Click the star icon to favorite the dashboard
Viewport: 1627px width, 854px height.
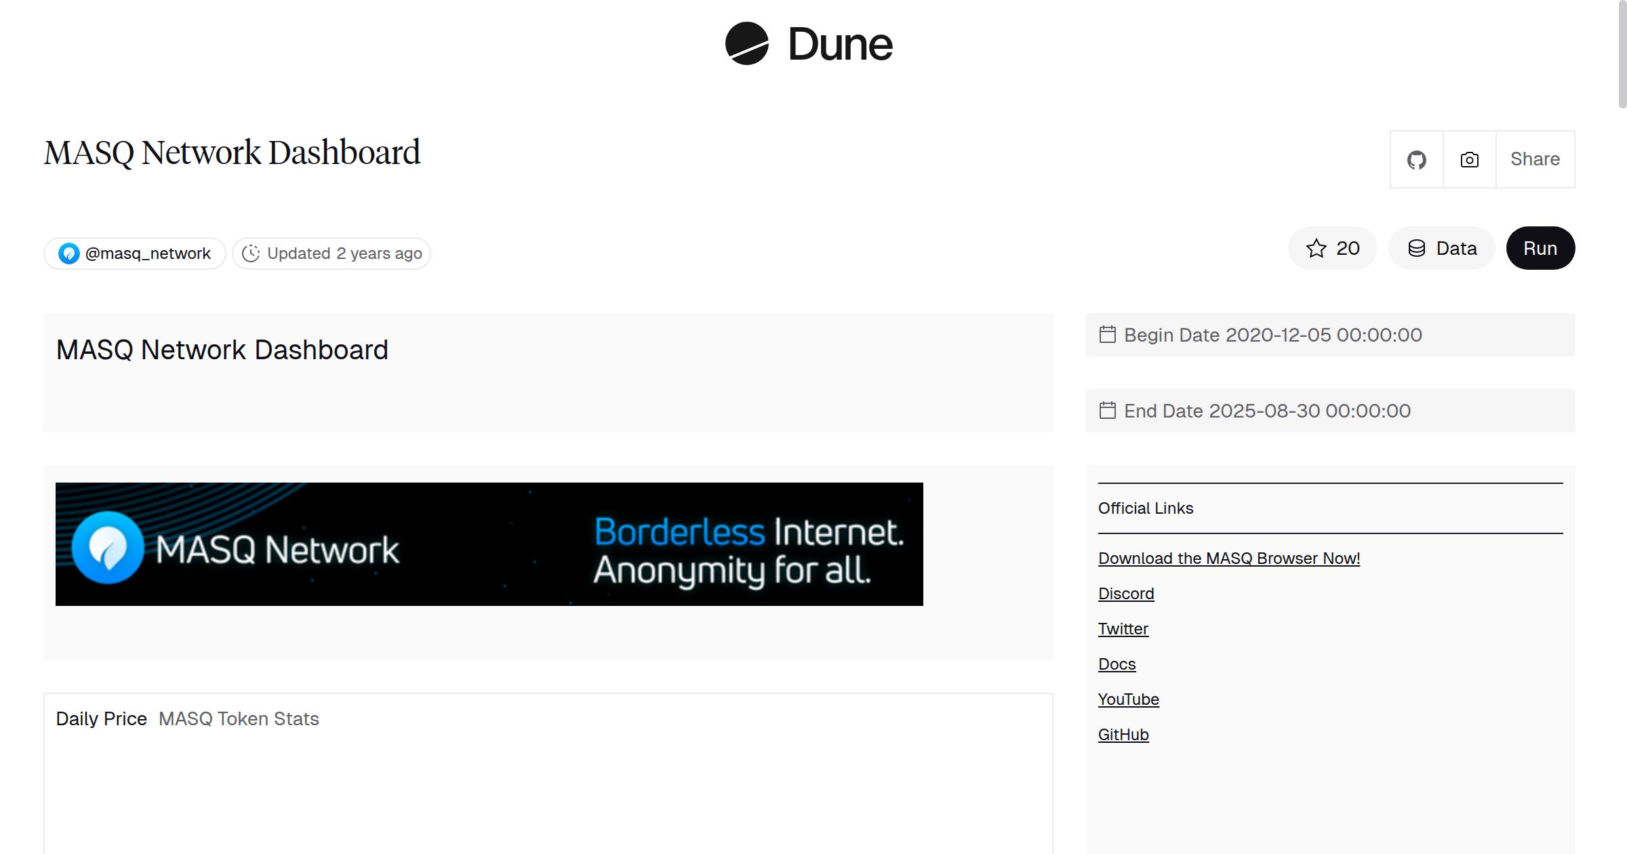coord(1316,248)
